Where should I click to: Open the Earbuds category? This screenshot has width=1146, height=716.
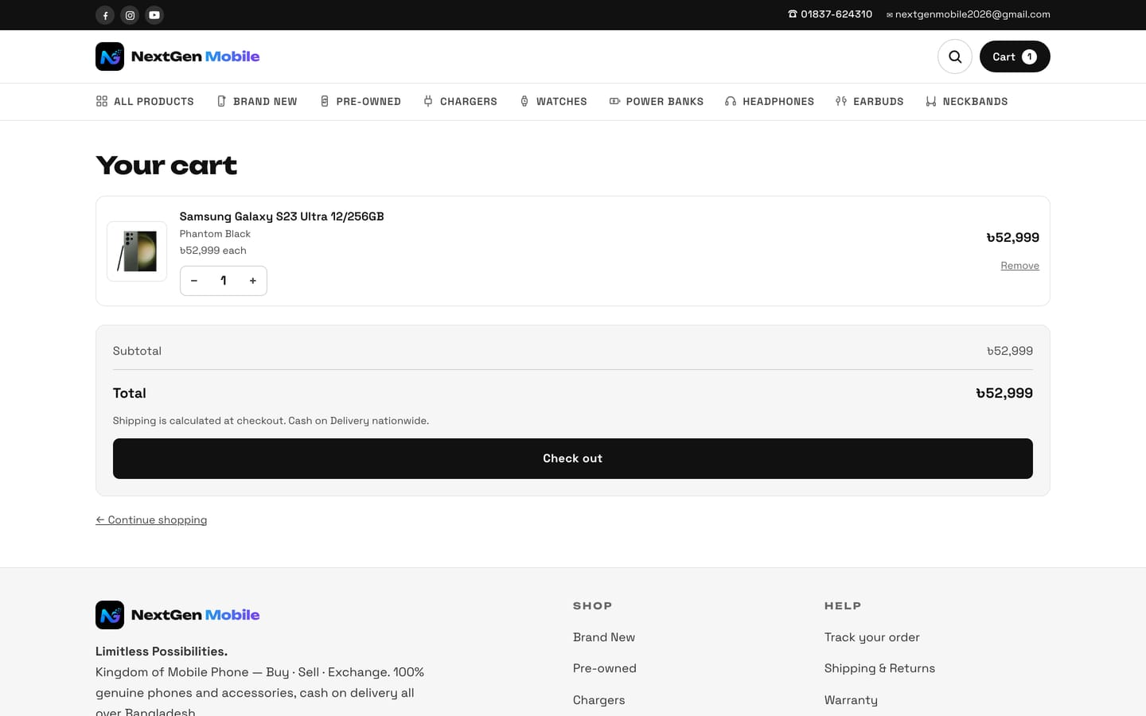pyautogui.click(x=870, y=101)
